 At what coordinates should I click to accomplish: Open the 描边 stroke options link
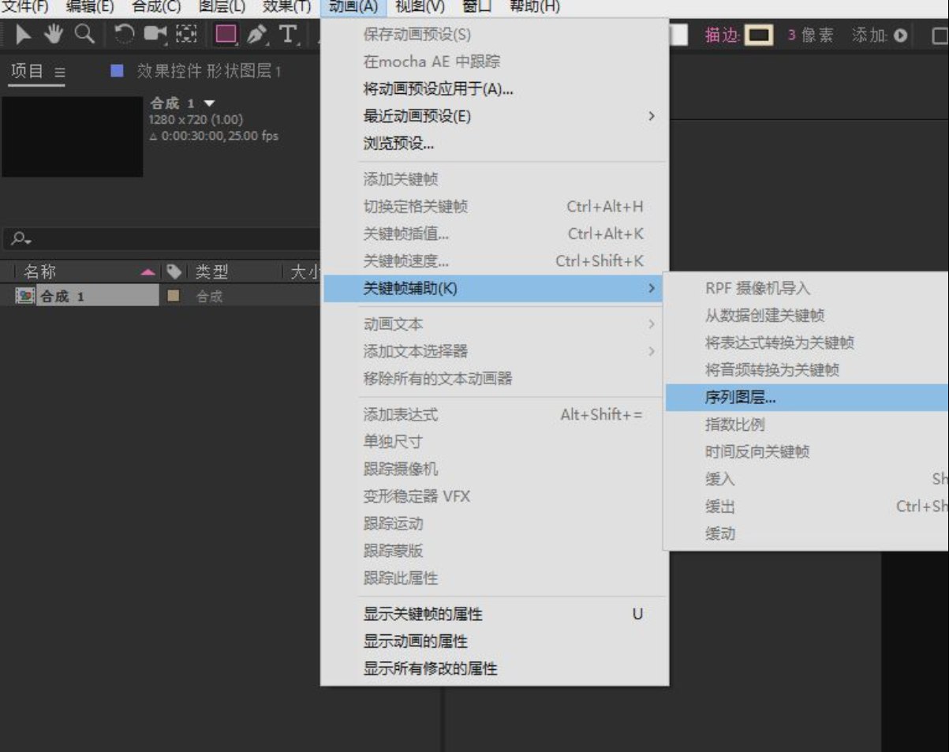[723, 36]
